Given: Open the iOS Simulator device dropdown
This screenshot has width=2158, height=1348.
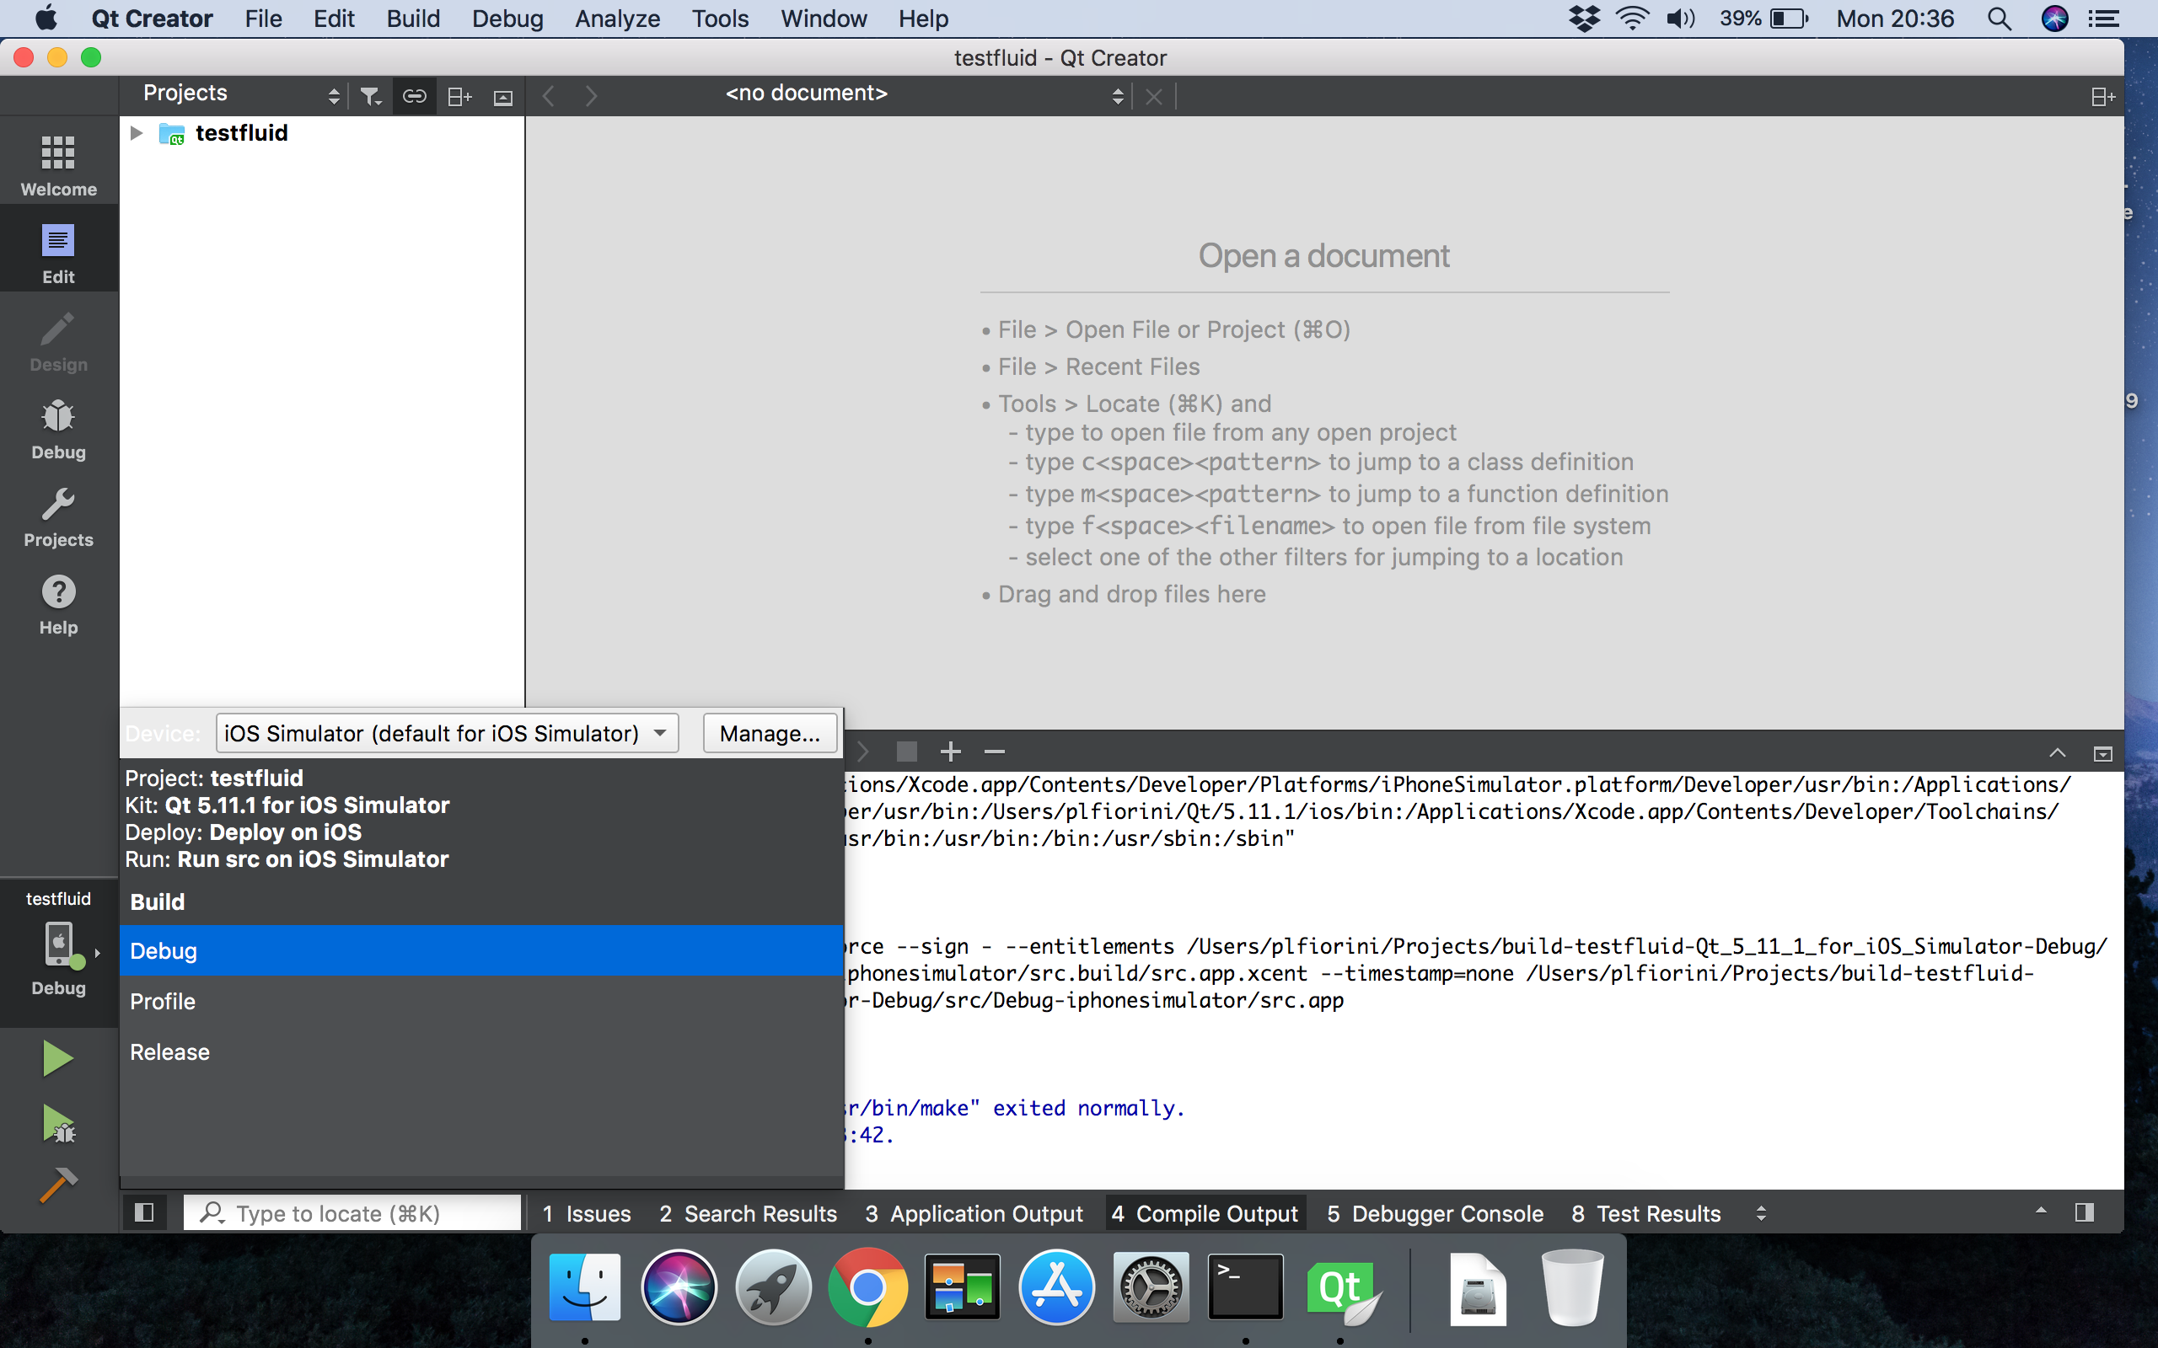Looking at the screenshot, I should pos(446,733).
